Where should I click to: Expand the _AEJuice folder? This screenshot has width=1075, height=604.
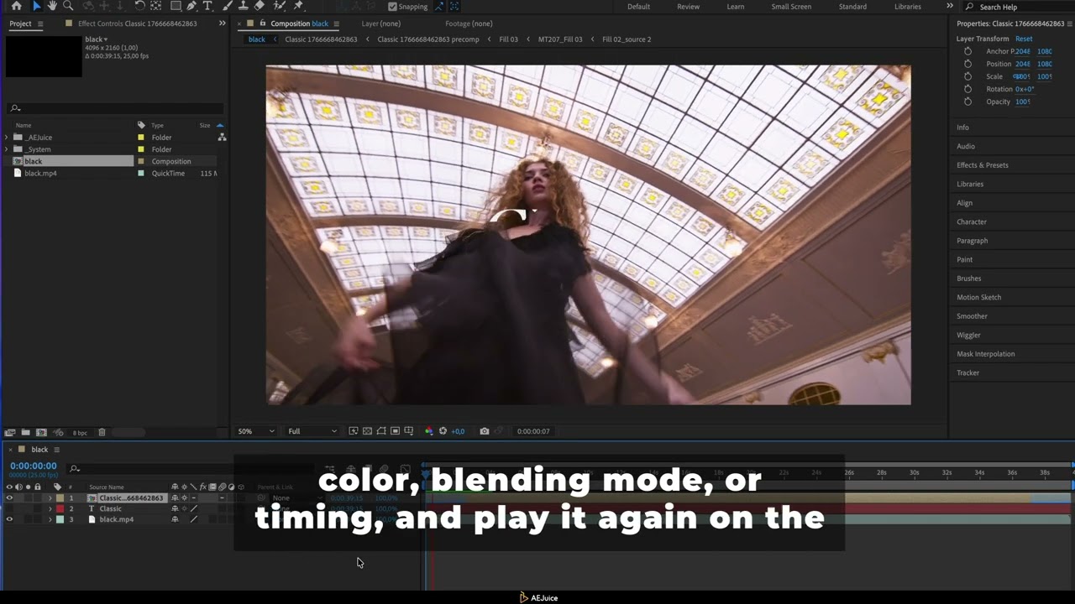coord(7,138)
